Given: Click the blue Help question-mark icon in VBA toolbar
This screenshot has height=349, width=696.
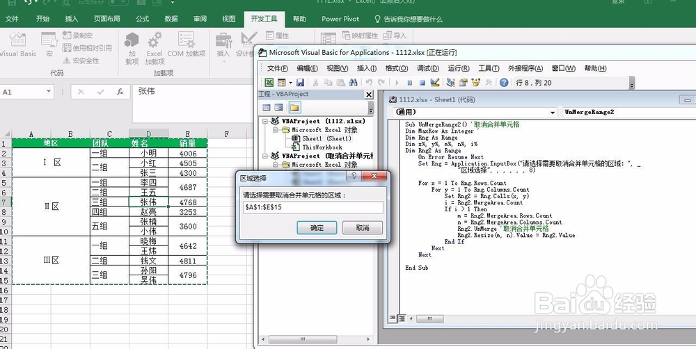Looking at the screenshot, I should coord(504,83).
